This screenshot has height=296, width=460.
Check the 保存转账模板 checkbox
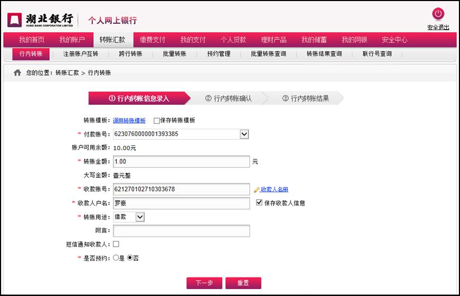click(156, 121)
